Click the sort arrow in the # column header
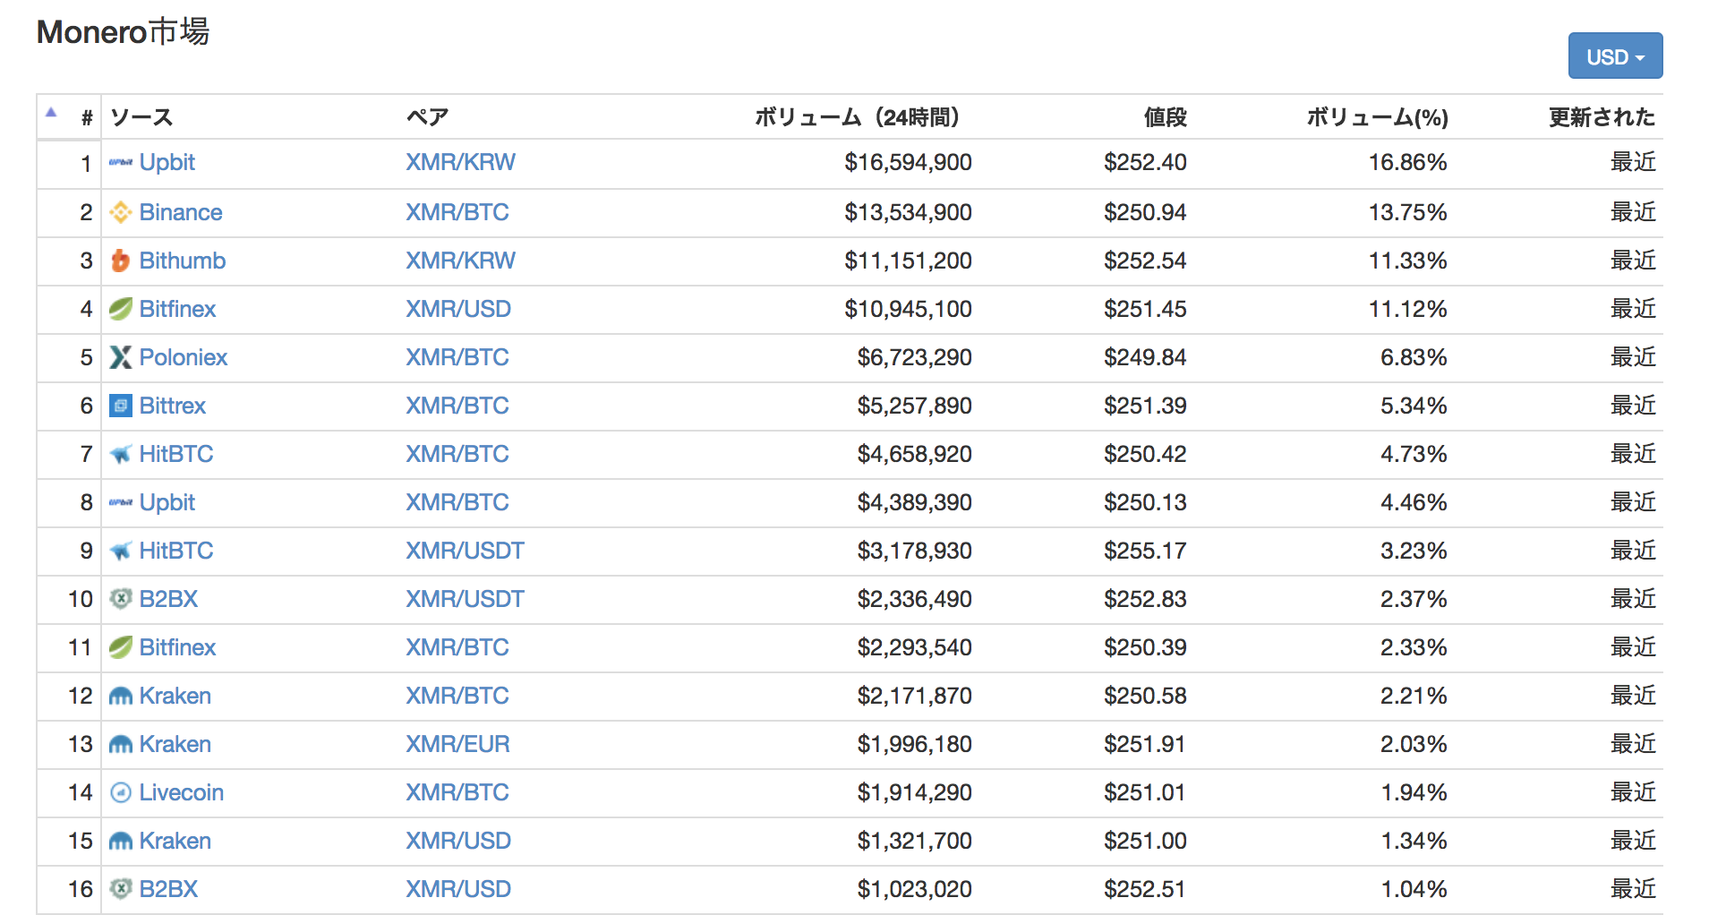Image resolution: width=1726 pixels, height=915 pixels. (x=51, y=112)
